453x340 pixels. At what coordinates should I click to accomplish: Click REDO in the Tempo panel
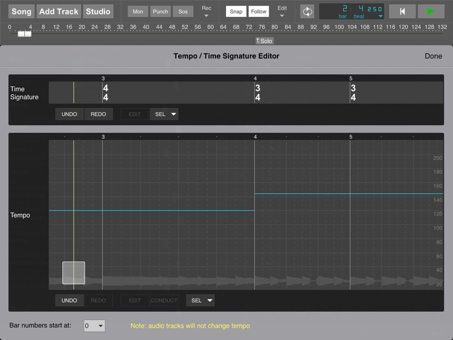click(98, 300)
